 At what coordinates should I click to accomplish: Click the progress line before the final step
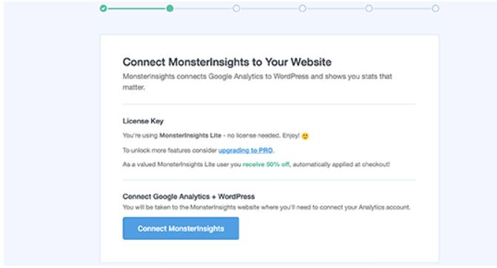point(402,9)
